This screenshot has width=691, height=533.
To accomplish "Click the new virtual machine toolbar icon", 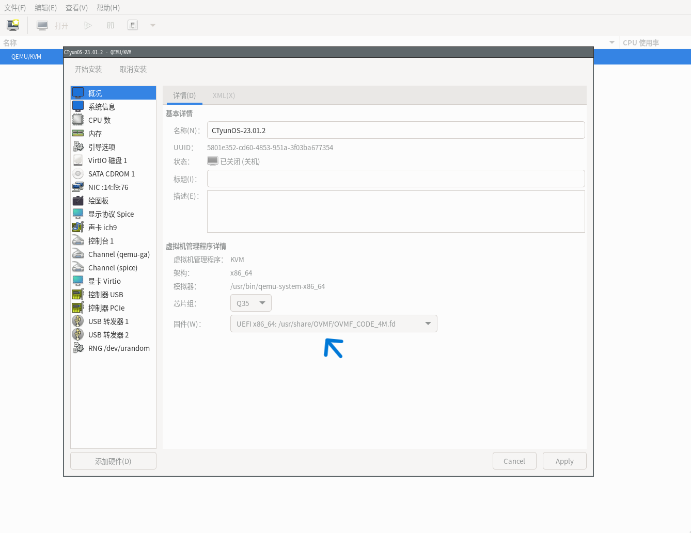I will (13, 25).
